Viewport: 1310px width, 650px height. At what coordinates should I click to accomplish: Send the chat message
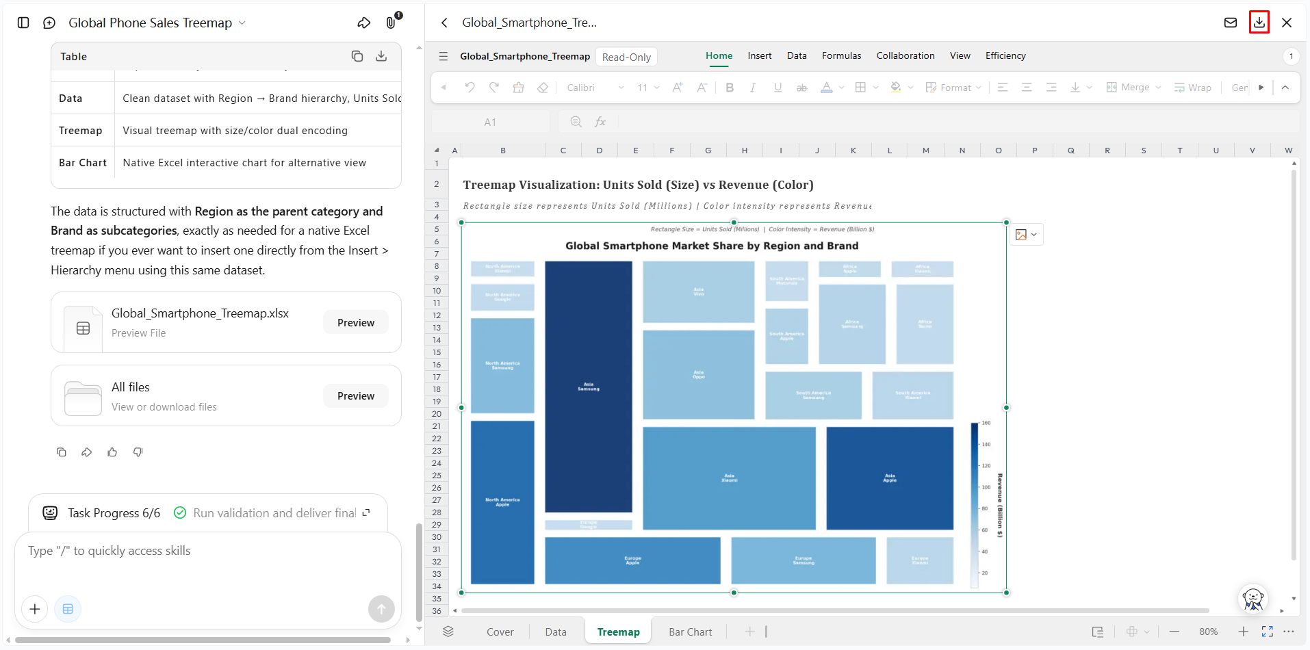[381, 609]
